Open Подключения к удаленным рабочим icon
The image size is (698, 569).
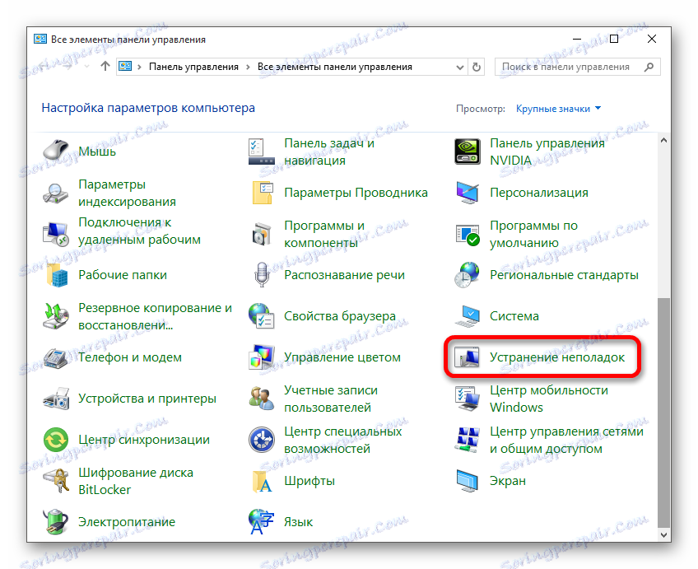(56, 234)
